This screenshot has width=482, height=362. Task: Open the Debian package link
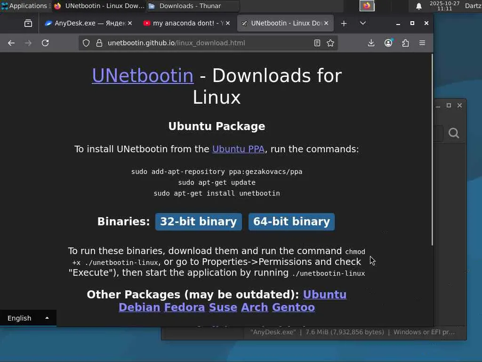139,307
